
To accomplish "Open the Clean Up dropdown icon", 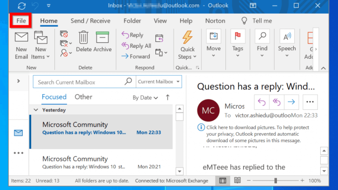I will click(x=66, y=44).
